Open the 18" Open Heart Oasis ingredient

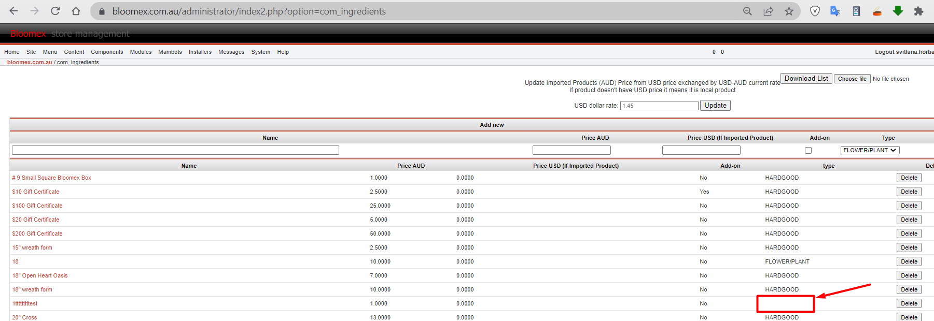point(40,275)
